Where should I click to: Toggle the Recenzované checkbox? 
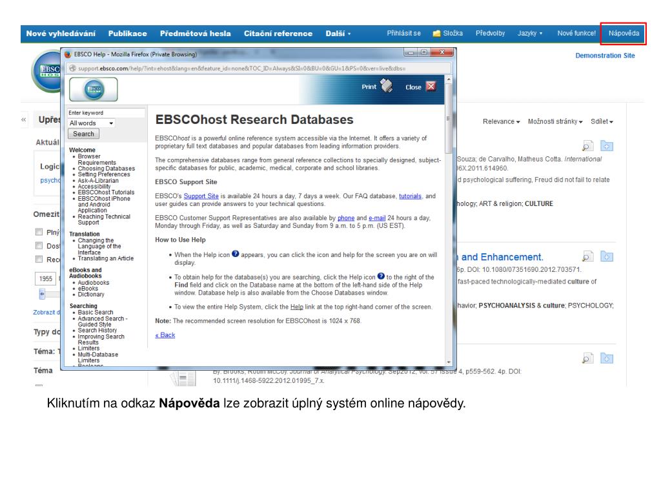[x=39, y=259]
